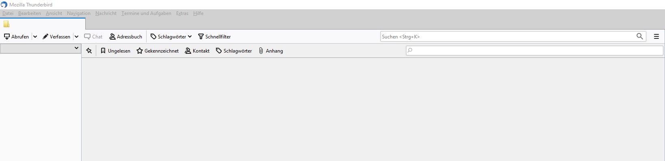Viewport: 665px width, 161px height.
Task: Click Verfassen to compose message
Action: pyautogui.click(x=56, y=36)
